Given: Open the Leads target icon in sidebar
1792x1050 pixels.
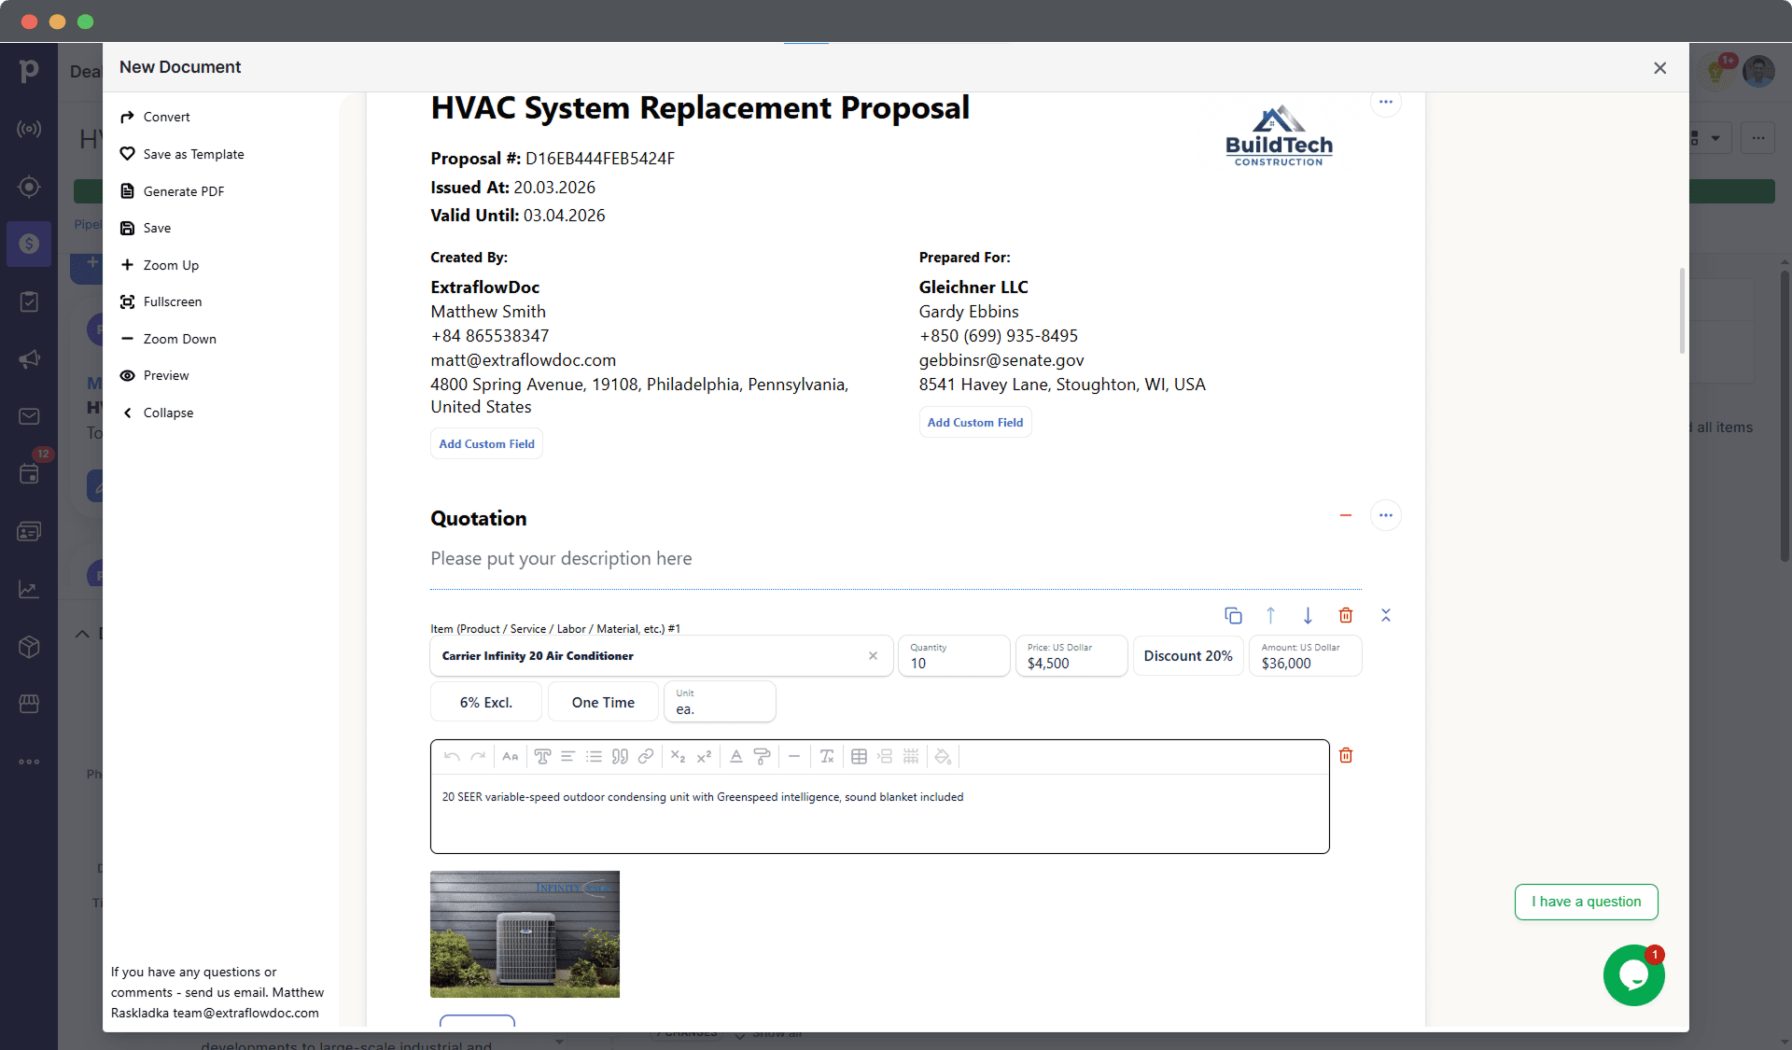Looking at the screenshot, I should (29, 187).
